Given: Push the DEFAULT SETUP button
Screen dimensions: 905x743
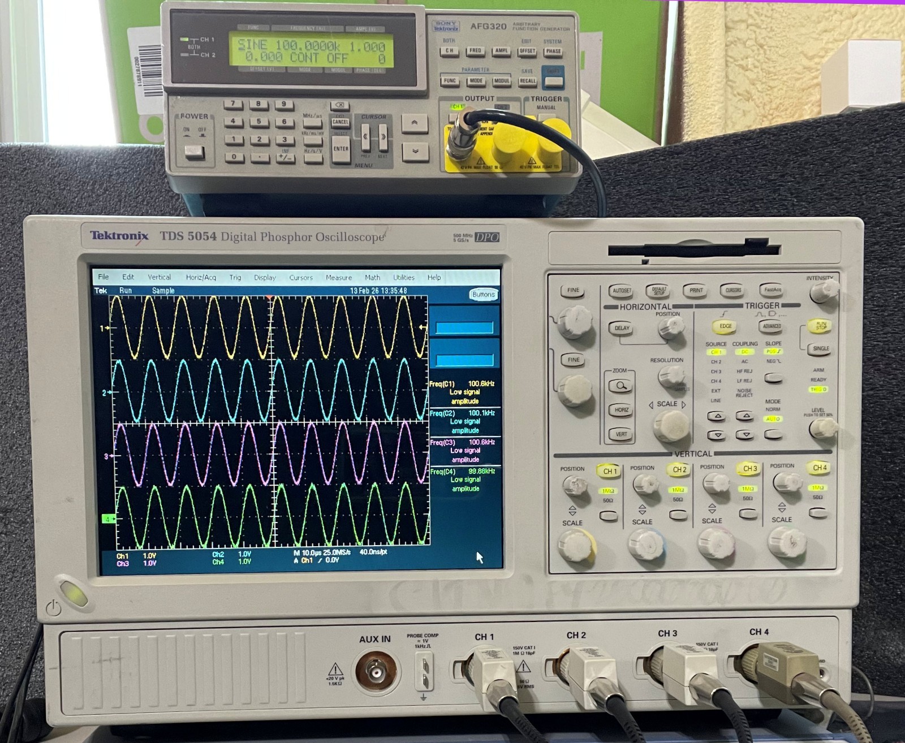Looking at the screenshot, I should [659, 291].
